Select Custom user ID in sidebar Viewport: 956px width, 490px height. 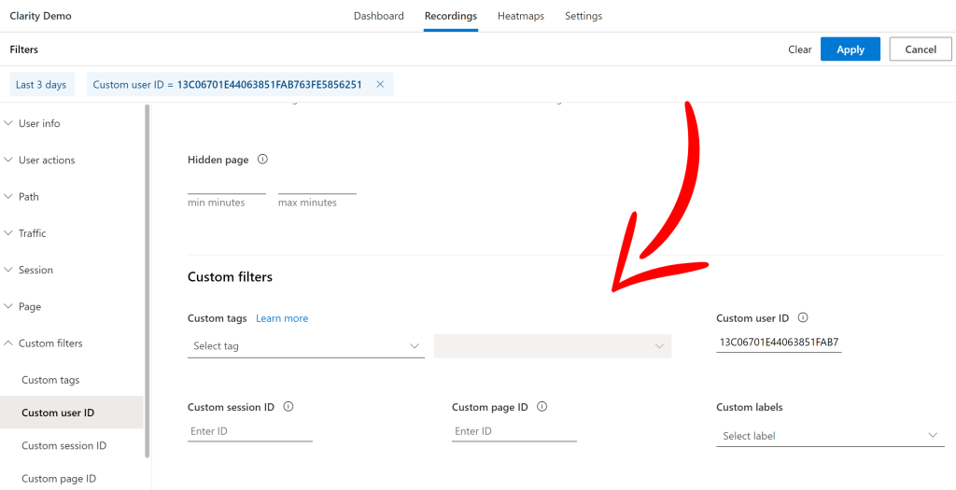(x=72, y=413)
